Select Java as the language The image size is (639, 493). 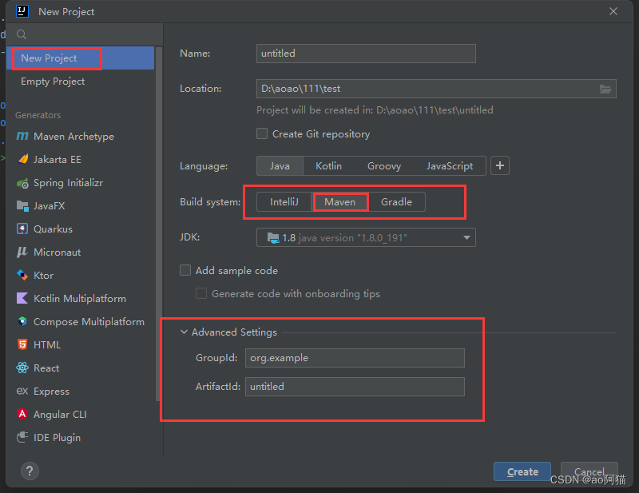[280, 166]
